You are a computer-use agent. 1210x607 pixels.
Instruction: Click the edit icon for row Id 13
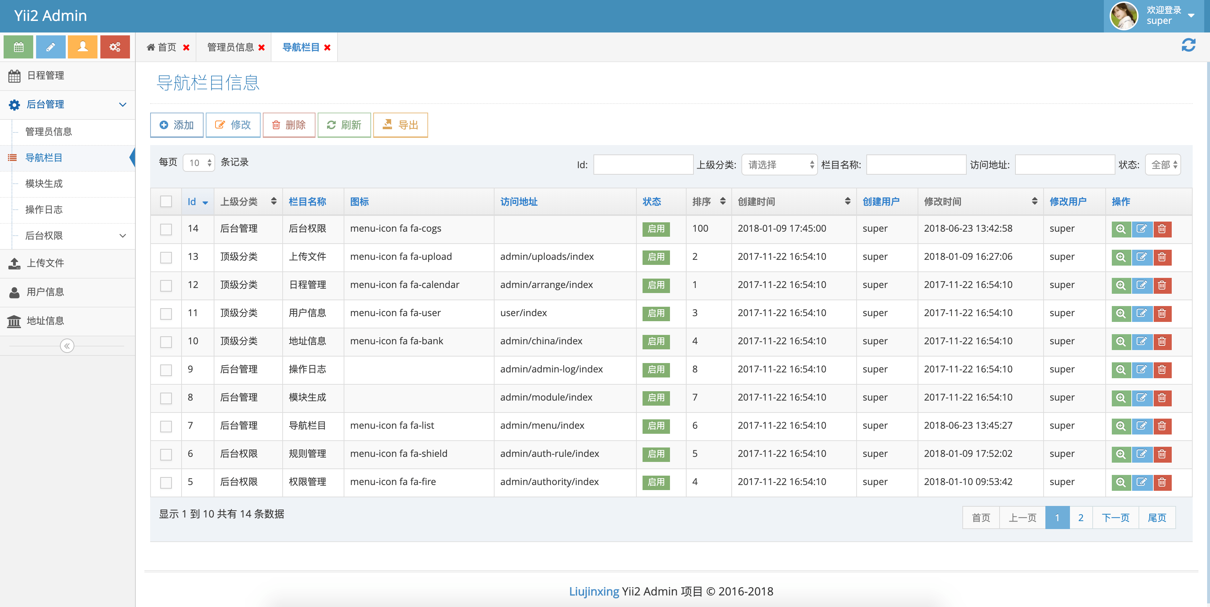tap(1142, 257)
